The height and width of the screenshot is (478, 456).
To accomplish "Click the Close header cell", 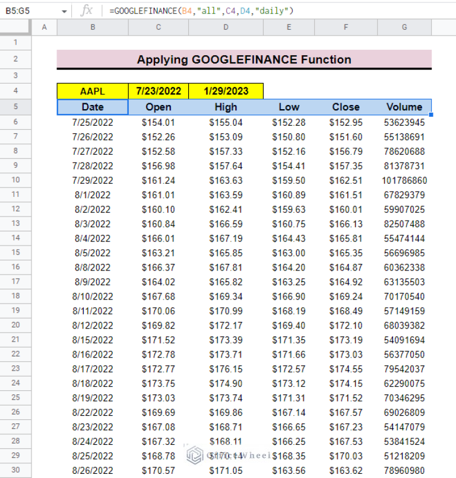I will coord(346,107).
